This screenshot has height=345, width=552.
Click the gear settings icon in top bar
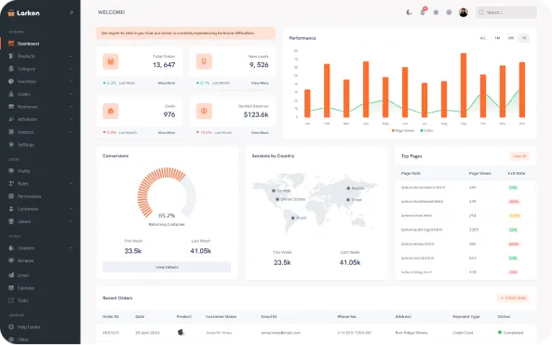(x=436, y=12)
